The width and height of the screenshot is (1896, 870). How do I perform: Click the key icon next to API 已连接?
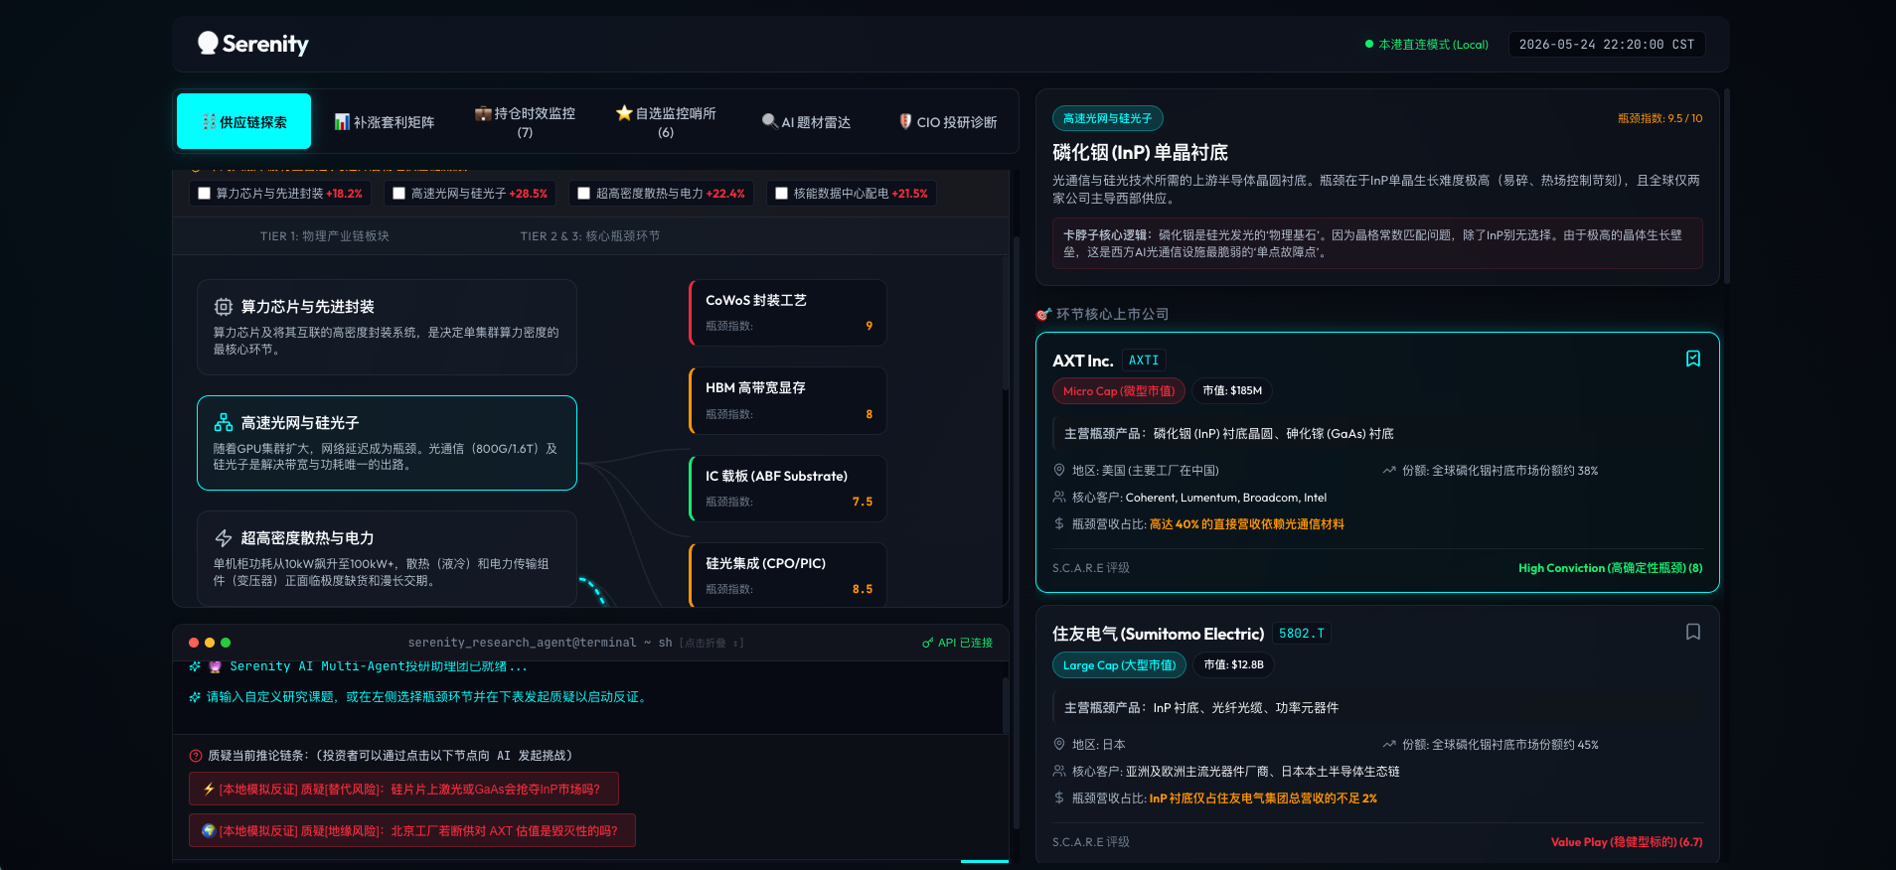(927, 643)
